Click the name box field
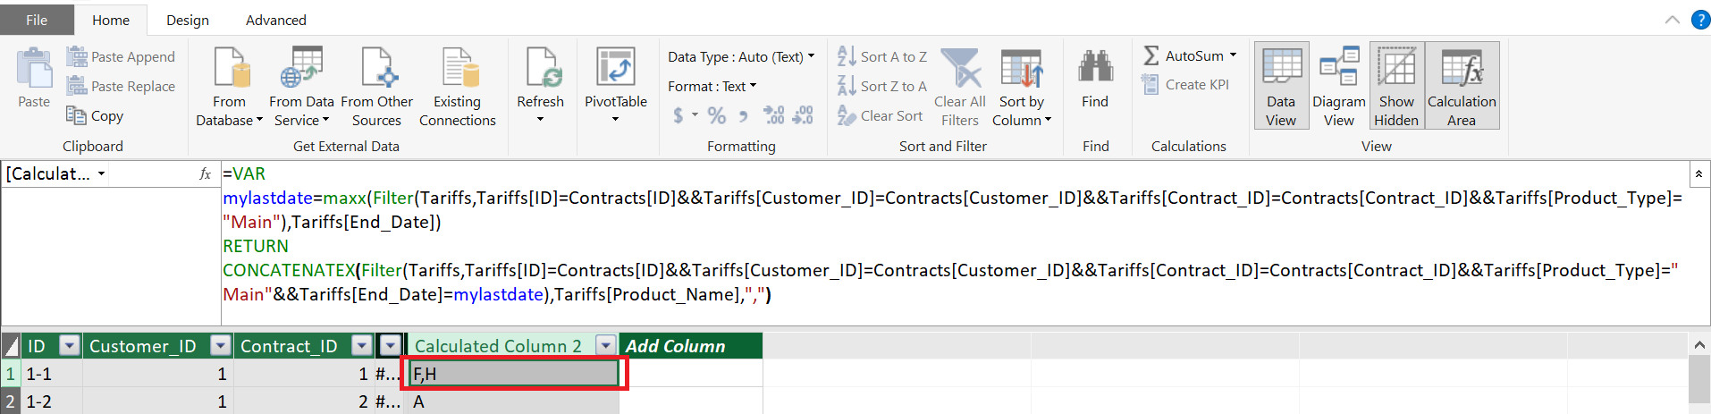This screenshot has width=1711, height=414. pos(47,173)
